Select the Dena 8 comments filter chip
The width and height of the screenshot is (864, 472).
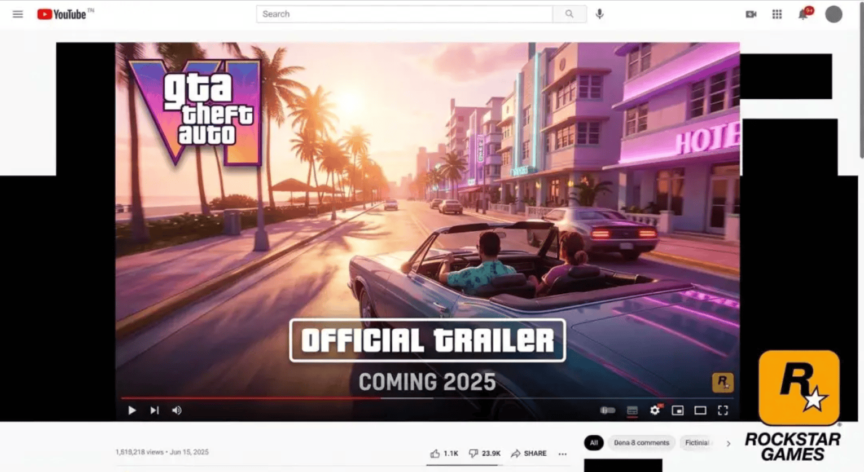pyautogui.click(x=641, y=443)
